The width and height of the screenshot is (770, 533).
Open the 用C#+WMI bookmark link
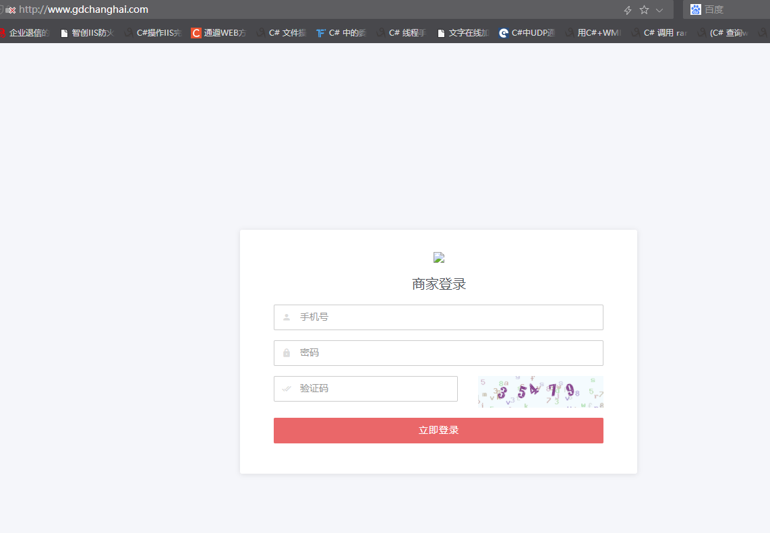[x=597, y=32]
